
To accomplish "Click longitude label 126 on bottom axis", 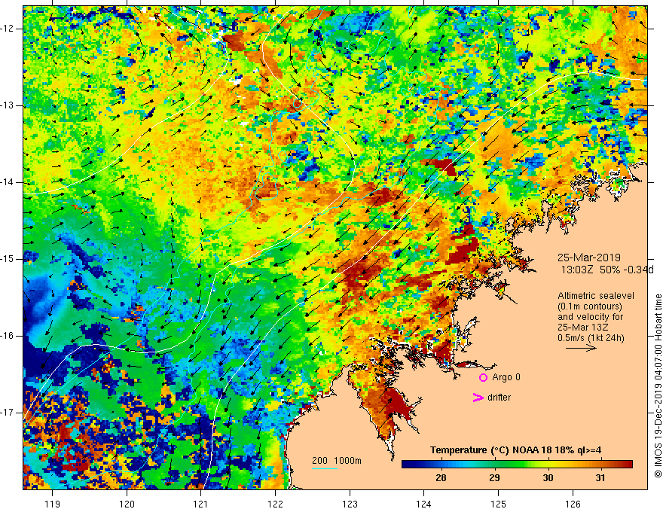I will [573, 504].
